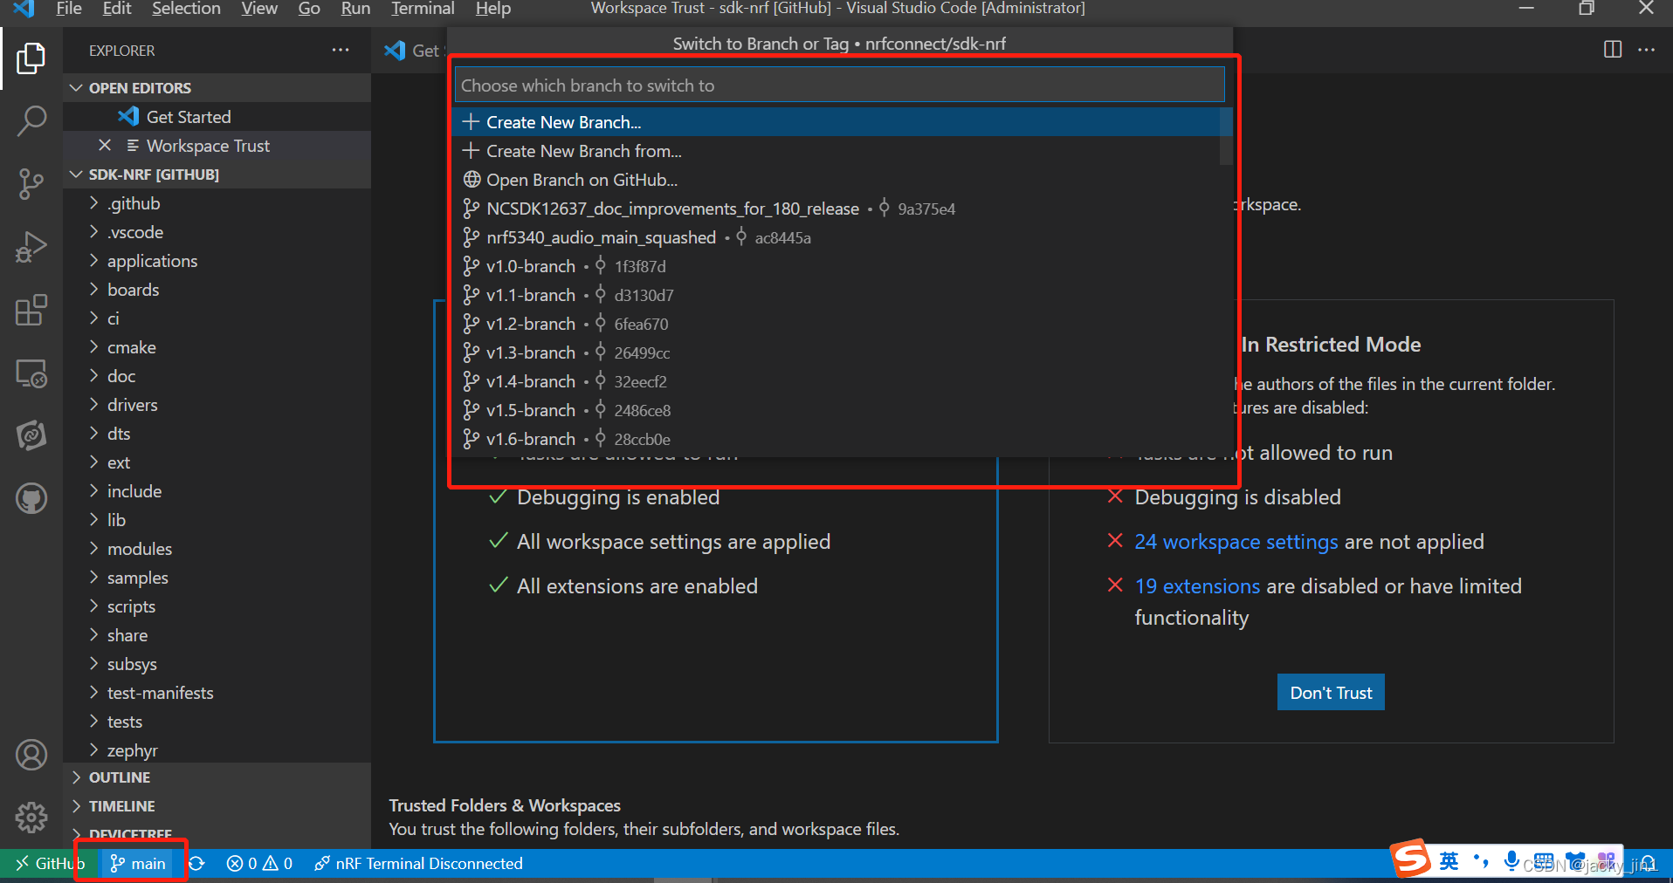The height and width of the screenshot is (883, 1673).
Task: Open editor more actions ellipsis
Action: tap(1647, 50)
